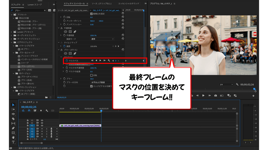Open playback resolution 1/4 dropdown
This screenshot has width=268, height=150.
click(x=226, y=84)
